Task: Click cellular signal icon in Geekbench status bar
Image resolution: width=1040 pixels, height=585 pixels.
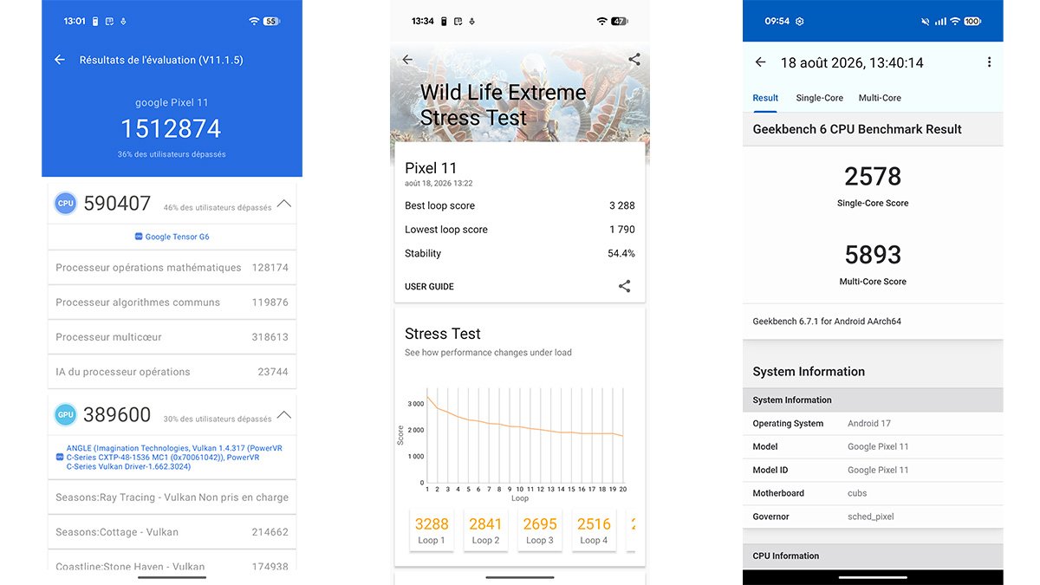Action: [x=940, y=21]
